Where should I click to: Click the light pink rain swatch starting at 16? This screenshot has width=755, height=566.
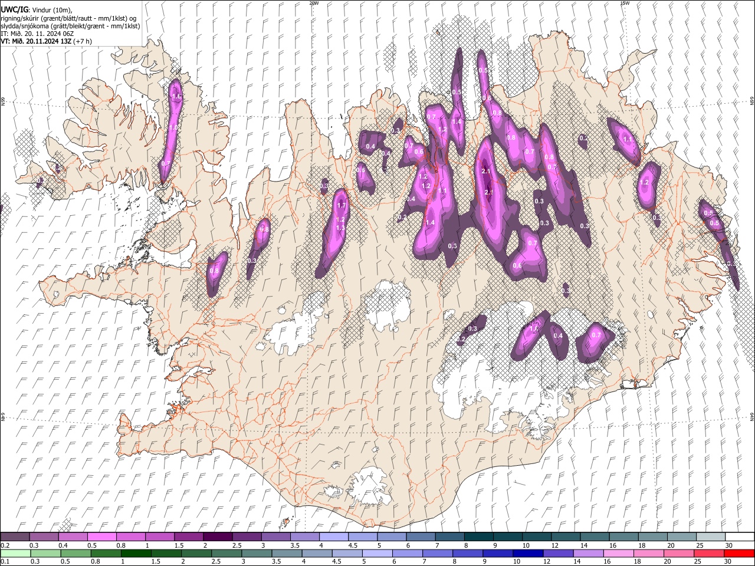(x=618, y=554)
